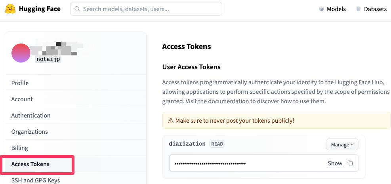Open the Profile settings page
Screen dimensions: 391x184
tap(20, 83)
